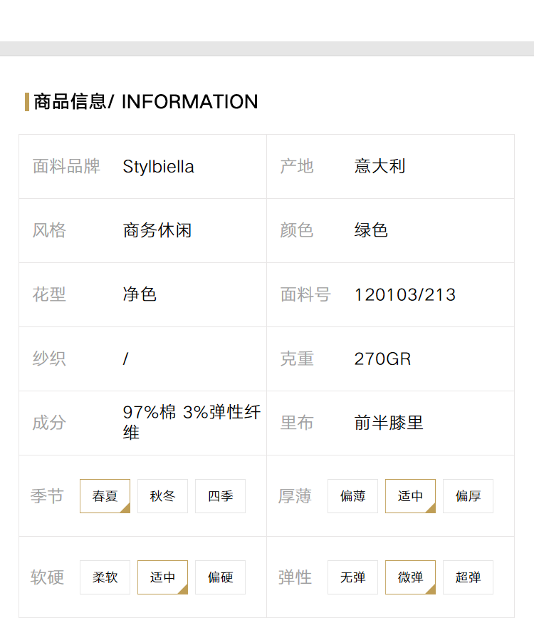Click the fabric number 120103/213
This screenshot has height=618, width=534.
405,295
